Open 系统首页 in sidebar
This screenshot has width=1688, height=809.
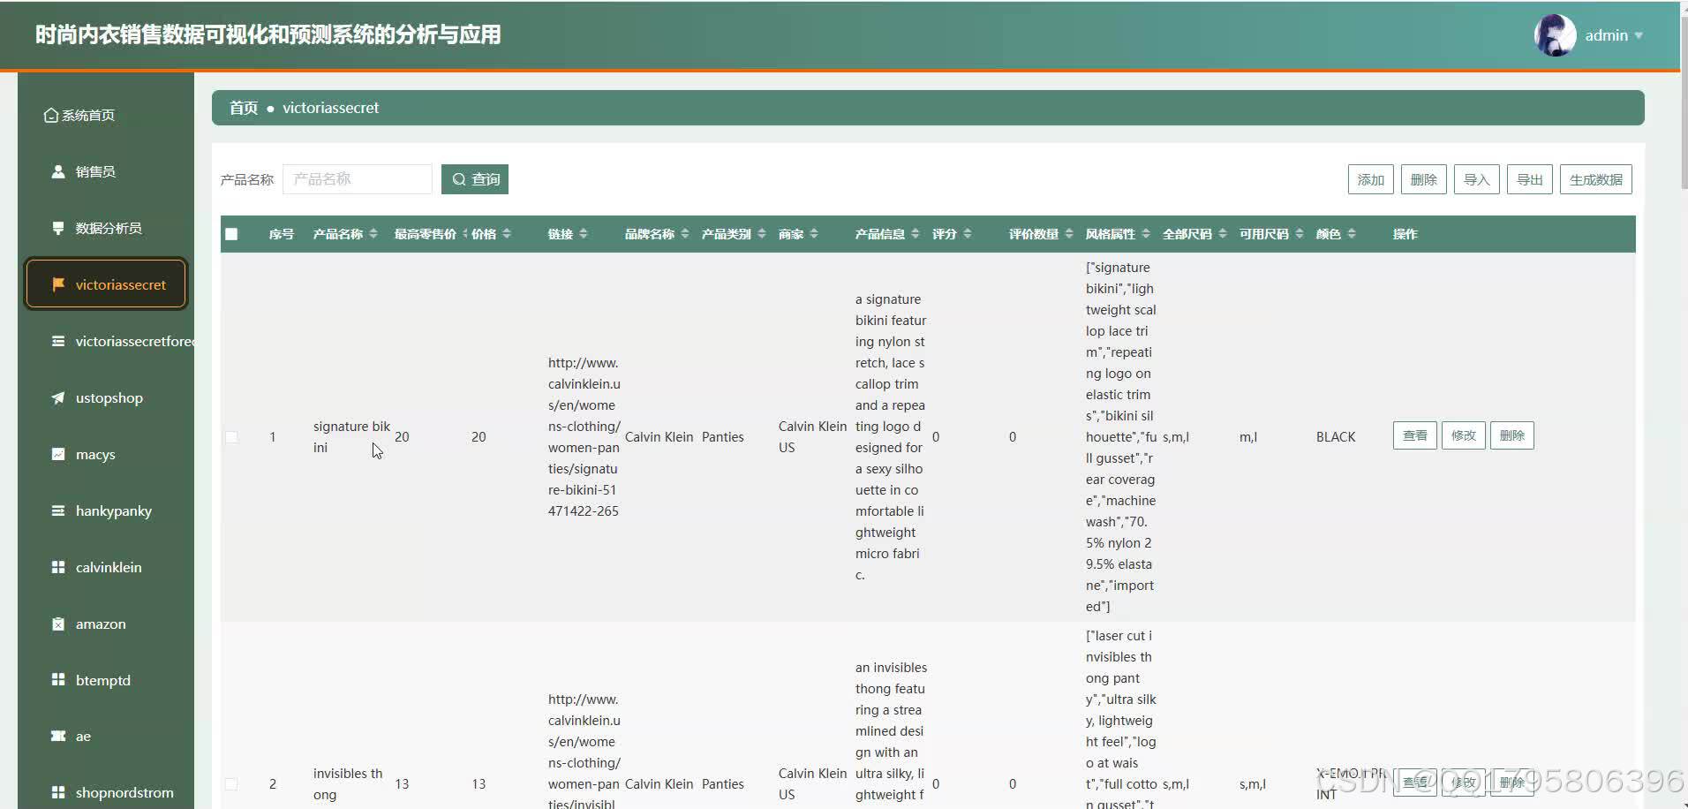click(106, 116)
